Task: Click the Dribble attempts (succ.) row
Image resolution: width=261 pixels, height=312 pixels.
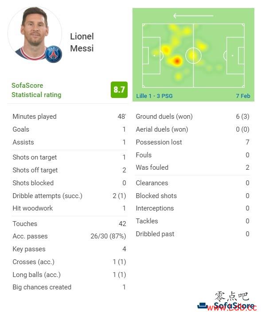Action: (x=69, y=196)
